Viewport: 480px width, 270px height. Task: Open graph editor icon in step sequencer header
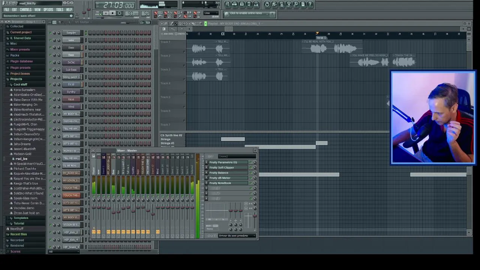[x=141, y=22]
